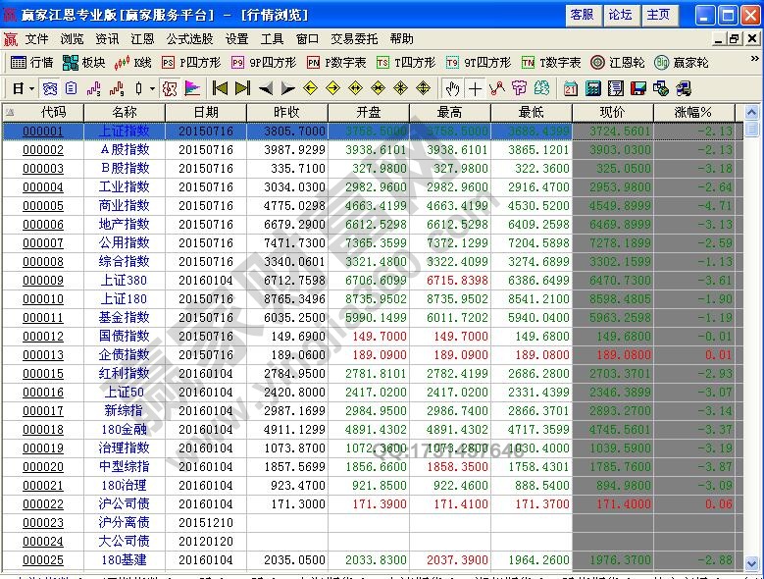This screenshot has width=764, height=579.
Task: Click the 江恩轮 wheel toolbar icon
Action: click(617, 63)
